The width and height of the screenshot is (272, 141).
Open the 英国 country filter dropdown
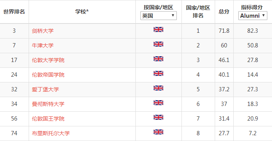(159, 16)
